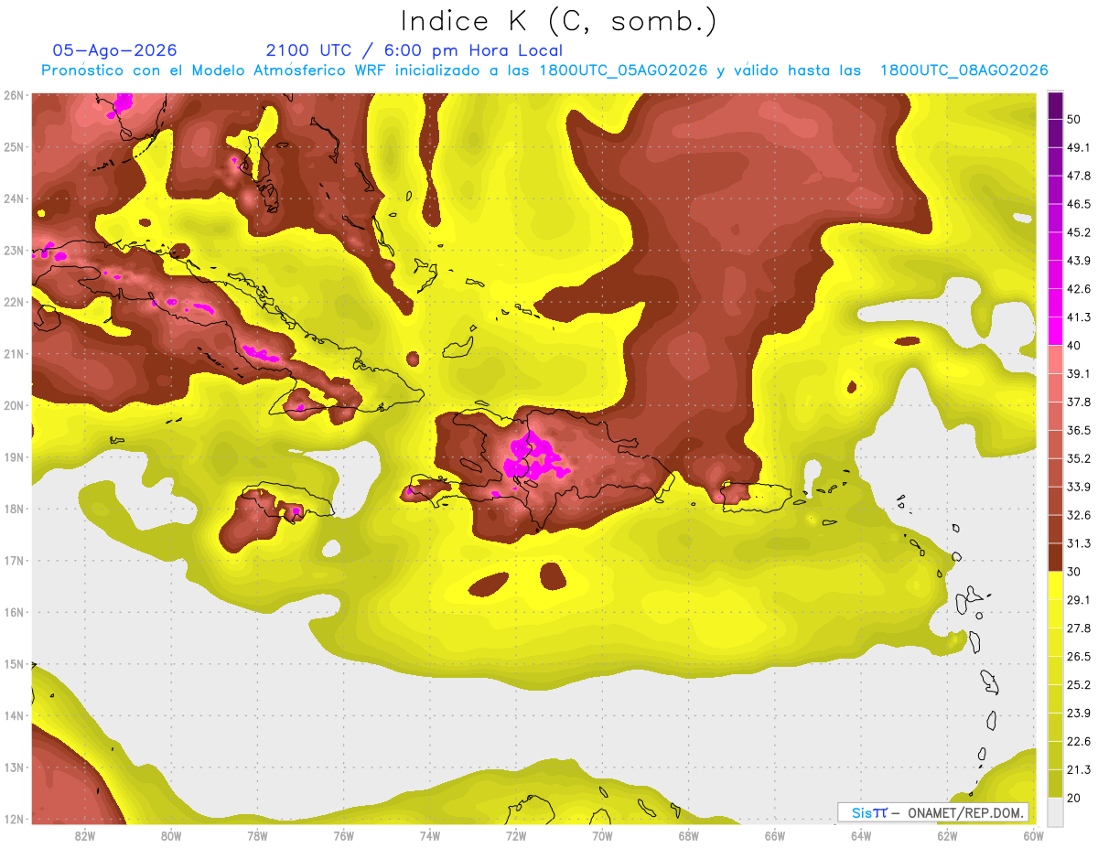Select the yellow legend band between 29.1 and 30
Screen dimensions: 1098x848
tap(1055, 585)
